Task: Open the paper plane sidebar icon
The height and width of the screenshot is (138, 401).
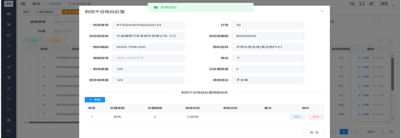Action: pyautogui.click(x=9, y=56)
